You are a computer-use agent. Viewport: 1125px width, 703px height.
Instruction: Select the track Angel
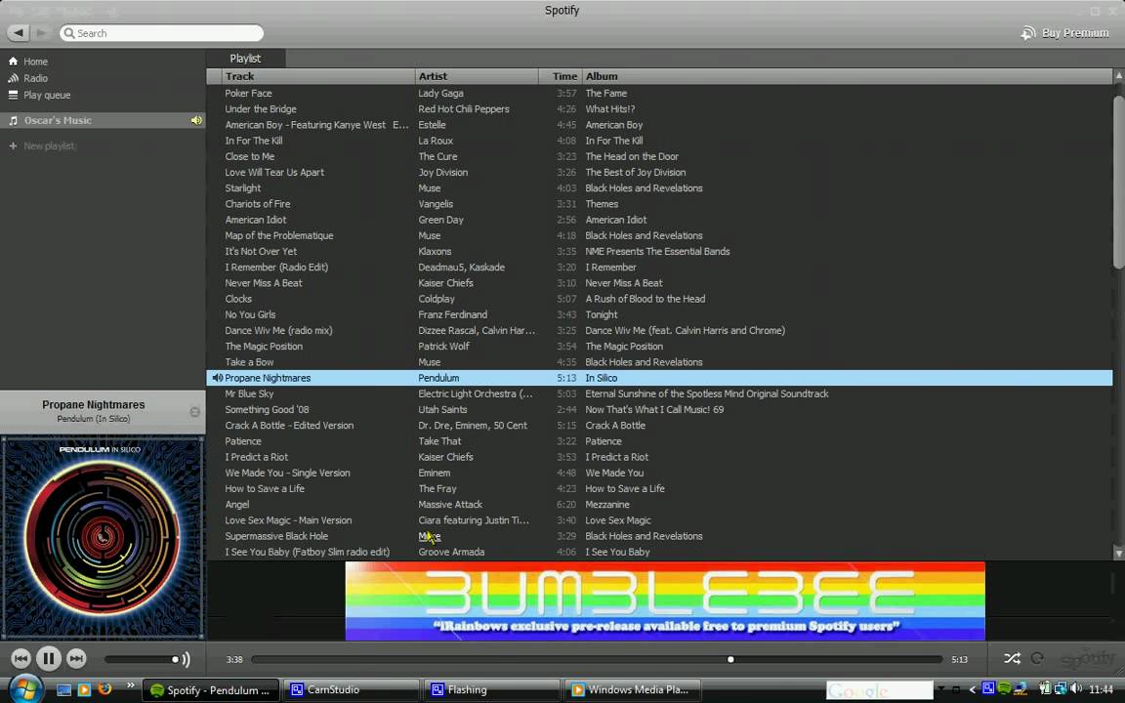tap(236, 504)
